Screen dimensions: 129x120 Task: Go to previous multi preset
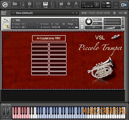pyautogui.click(x=73, y=13)
